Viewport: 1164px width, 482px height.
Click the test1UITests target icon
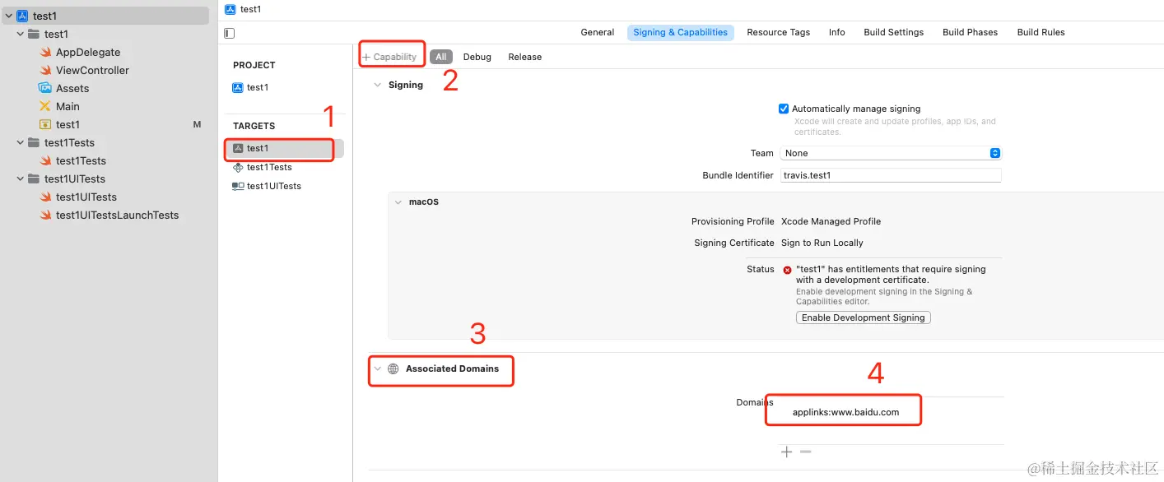click(238, 186)
